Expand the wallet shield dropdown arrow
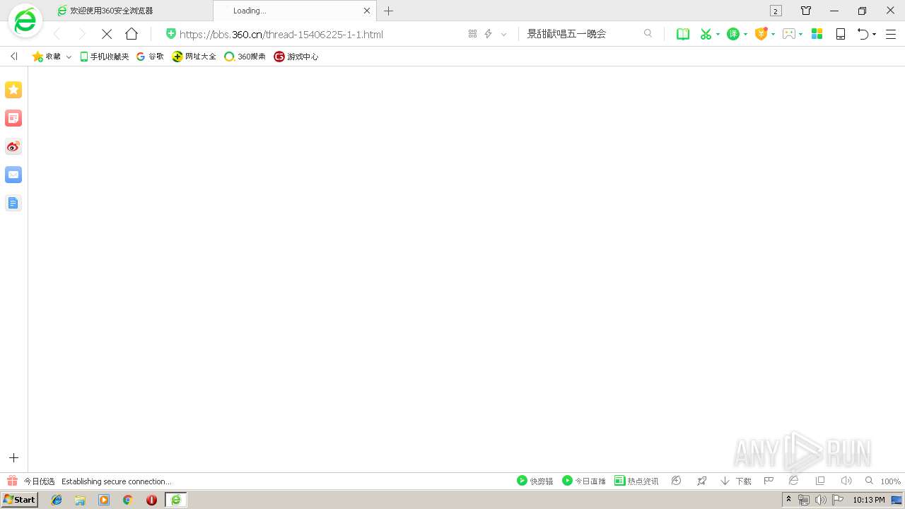 coord(773,34)
